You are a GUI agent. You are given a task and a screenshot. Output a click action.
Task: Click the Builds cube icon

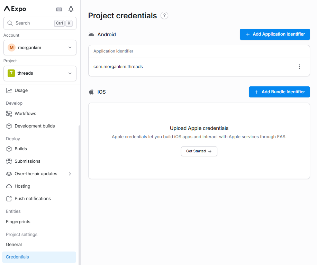[x=9, y=149]
